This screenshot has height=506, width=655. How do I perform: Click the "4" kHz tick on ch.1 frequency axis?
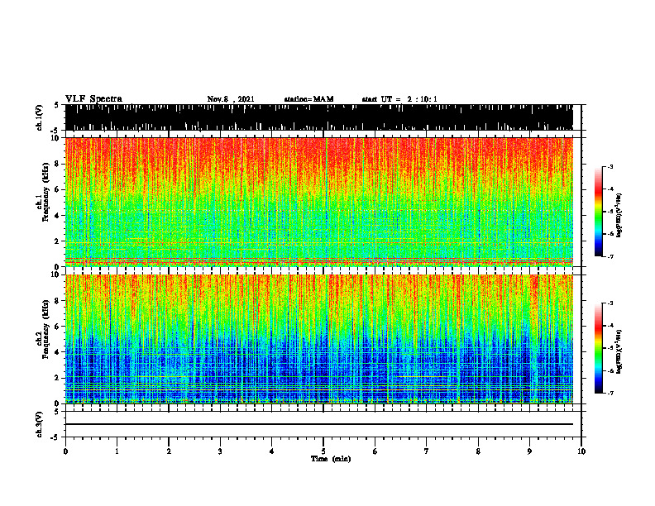pos(57,216)
